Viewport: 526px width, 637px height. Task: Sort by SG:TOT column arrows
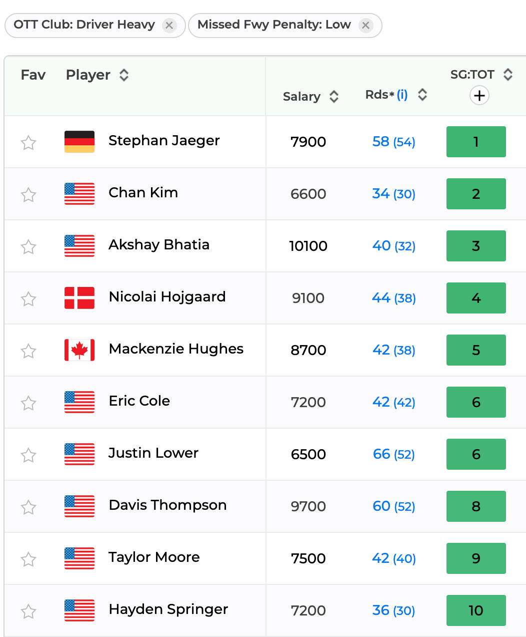coord(508,75)
